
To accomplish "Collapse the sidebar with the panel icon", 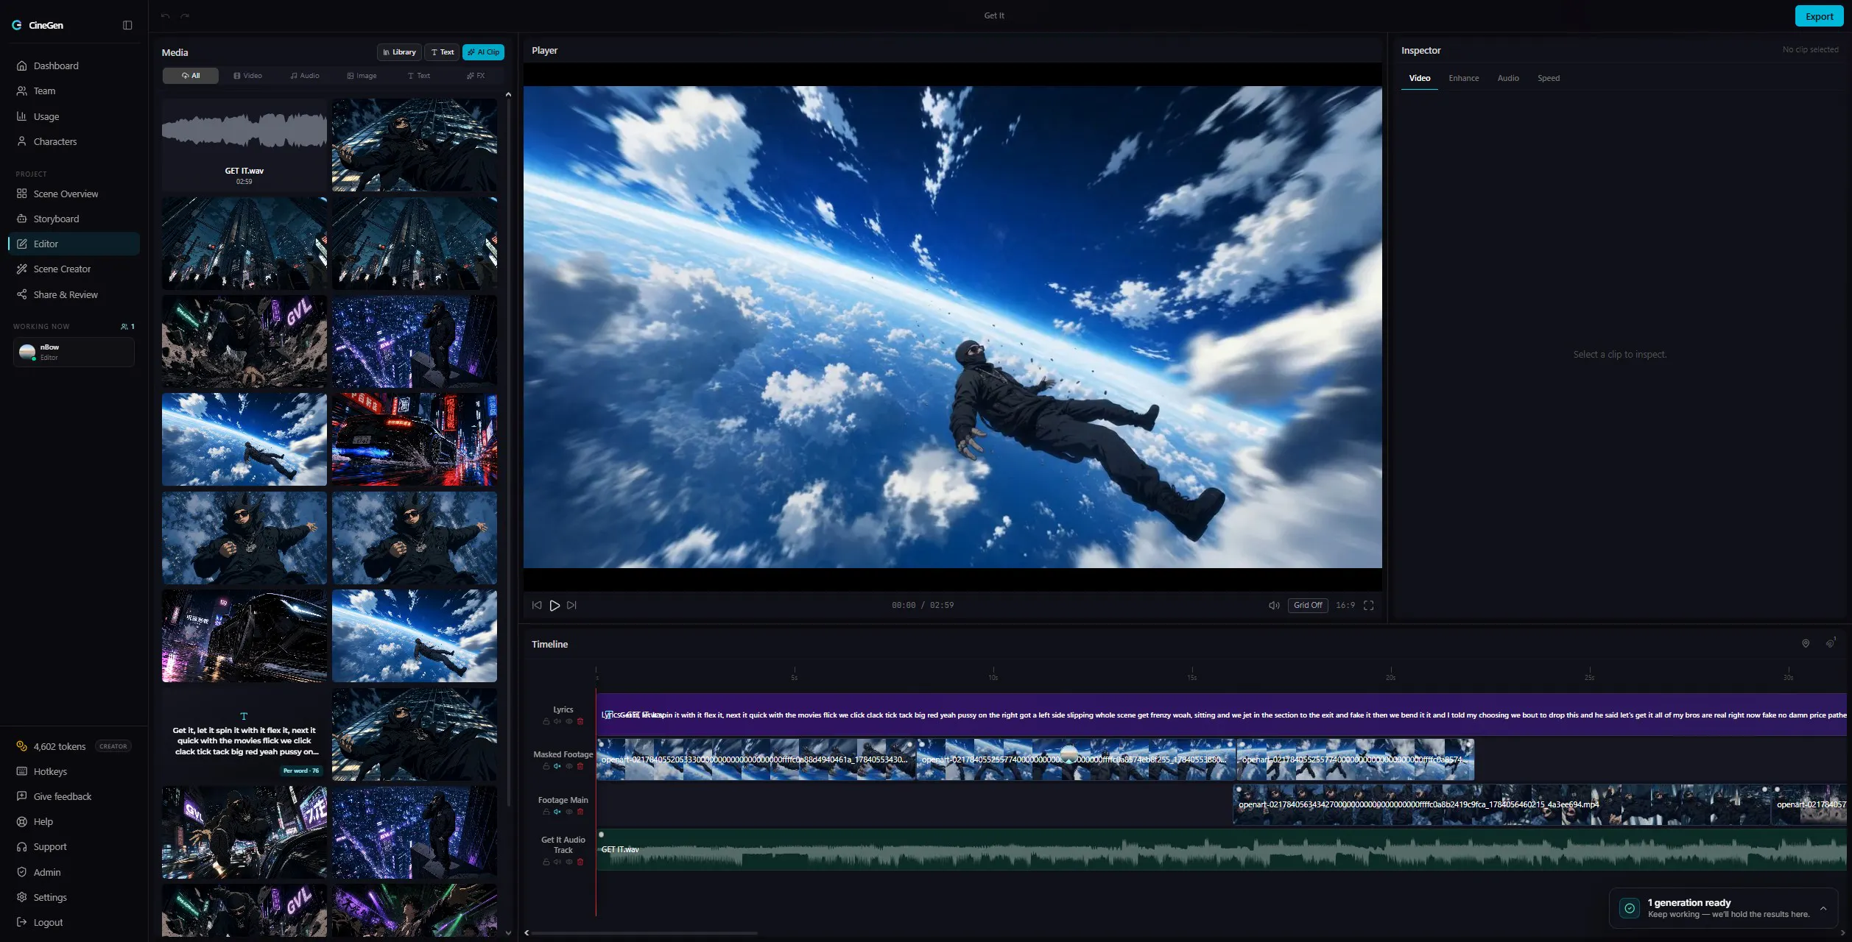I will tap(127, 25).
